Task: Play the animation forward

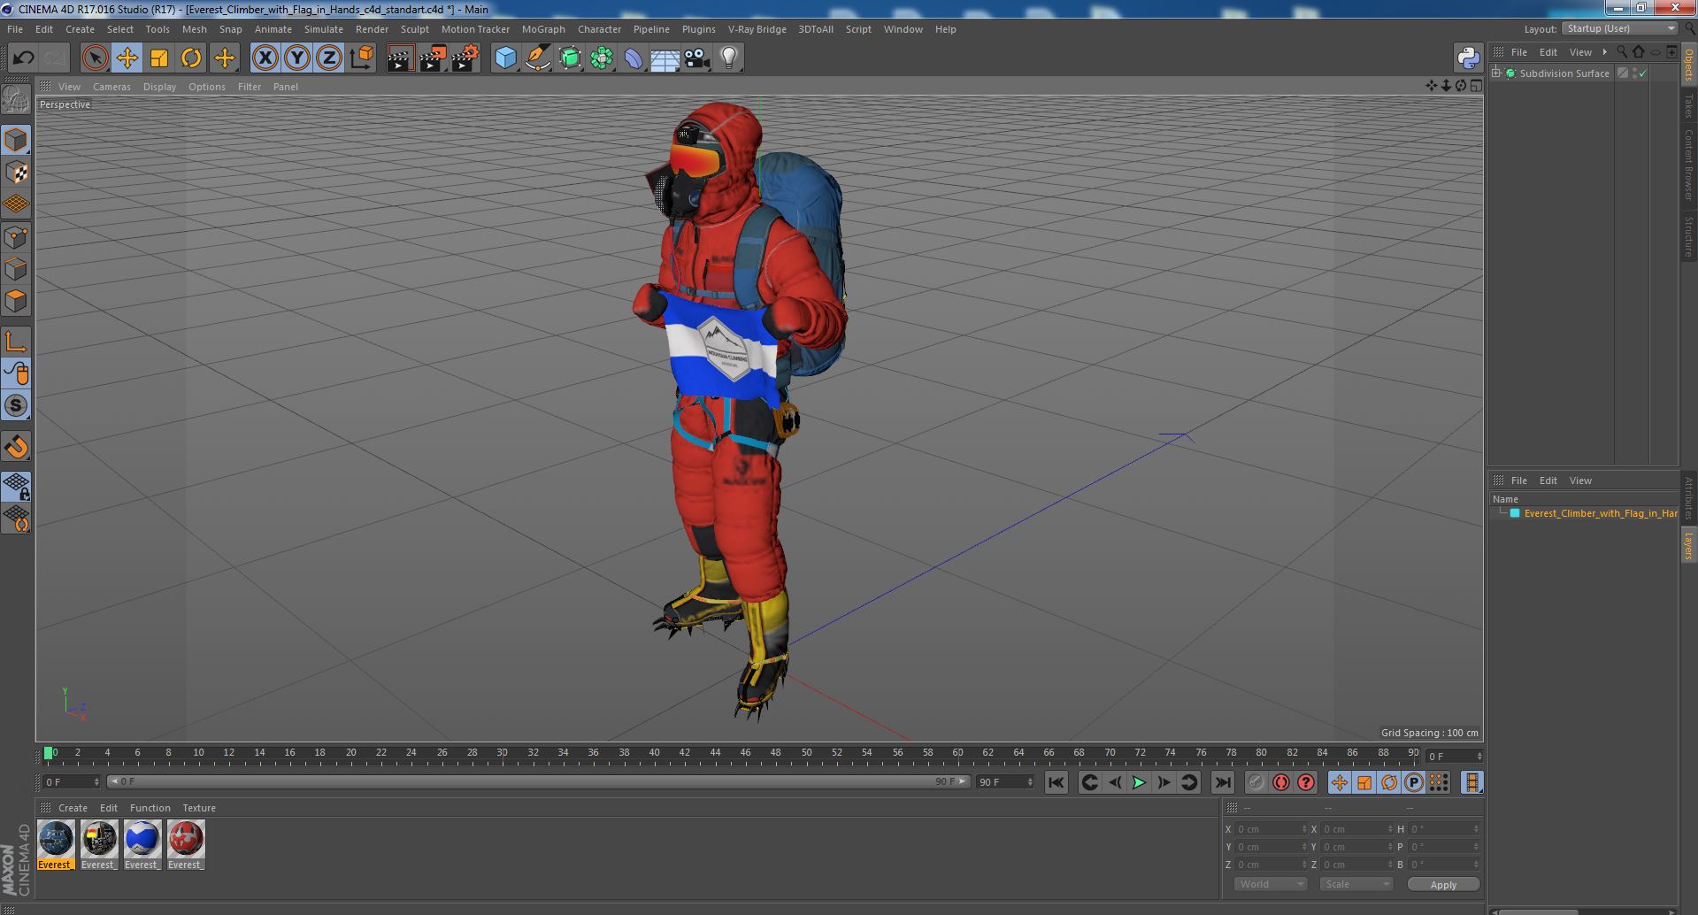Action: (1139, 782)
